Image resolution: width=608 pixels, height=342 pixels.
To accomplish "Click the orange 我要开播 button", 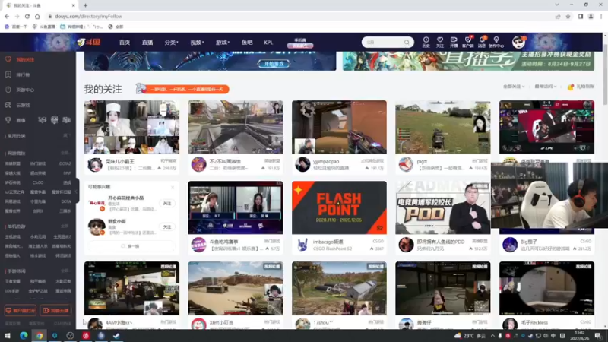I will pos(55,310).
